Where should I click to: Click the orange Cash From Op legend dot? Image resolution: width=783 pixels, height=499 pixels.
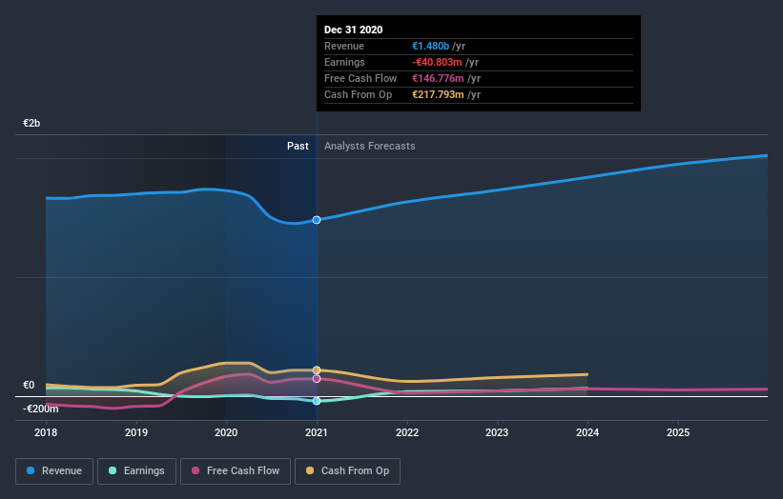pos(310,470)
